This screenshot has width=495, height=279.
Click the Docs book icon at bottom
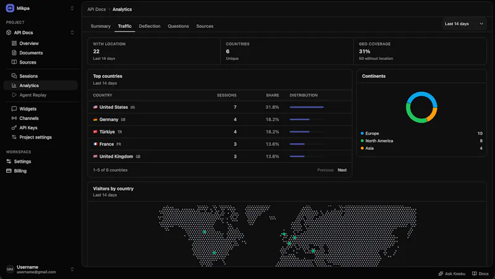[x=475, y=273]
